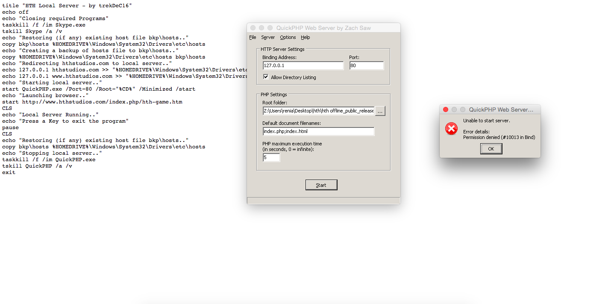Screen dimensions: 614x304
Task: Open the File menu in QuickPHP
Action: pos(253,37)
